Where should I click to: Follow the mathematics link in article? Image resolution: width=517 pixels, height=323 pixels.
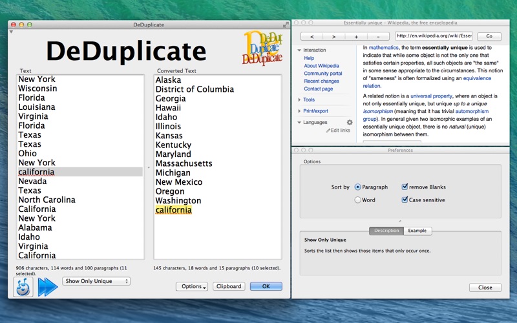tap(383, 48)
